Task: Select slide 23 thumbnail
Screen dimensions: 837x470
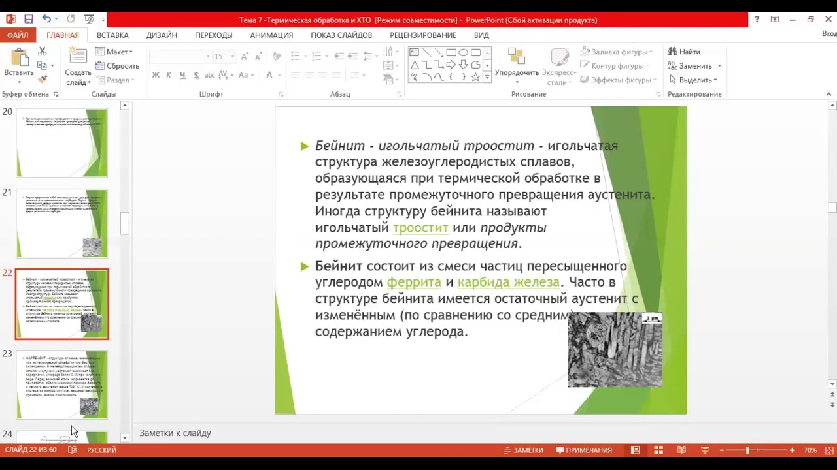Action: point(62,385)
